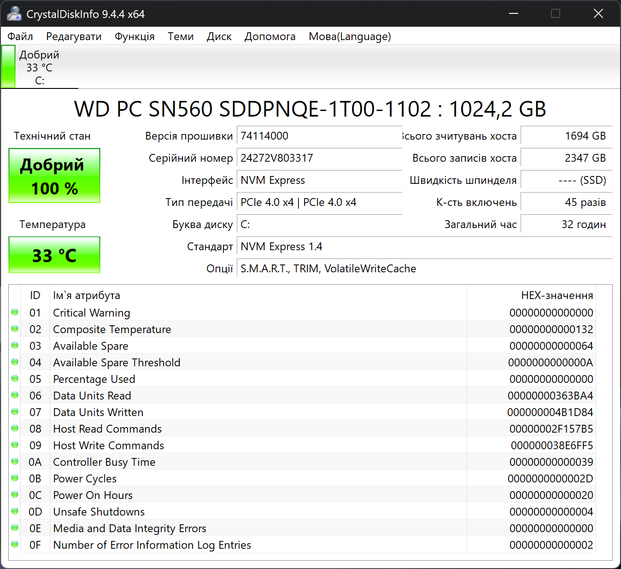Click the total host reads value 1694 GB
Screen dimensions: 621x569
(566, 136)
